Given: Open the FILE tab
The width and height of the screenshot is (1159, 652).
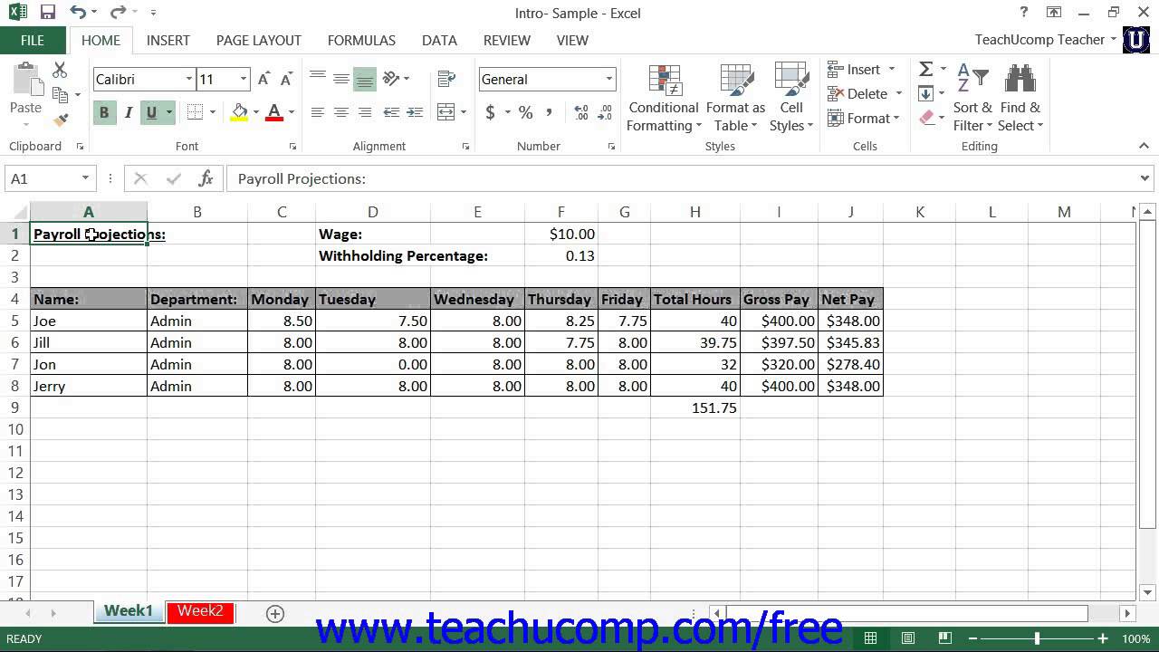Looking at the screenshot, I should click(x=33, y=40).
